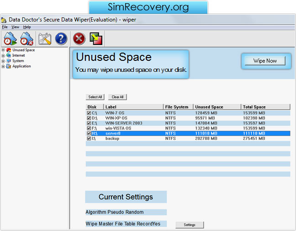Image resolution: width=296 pixels, height=231 pixels.
Task: Select the System tree label
Action: 18,61
